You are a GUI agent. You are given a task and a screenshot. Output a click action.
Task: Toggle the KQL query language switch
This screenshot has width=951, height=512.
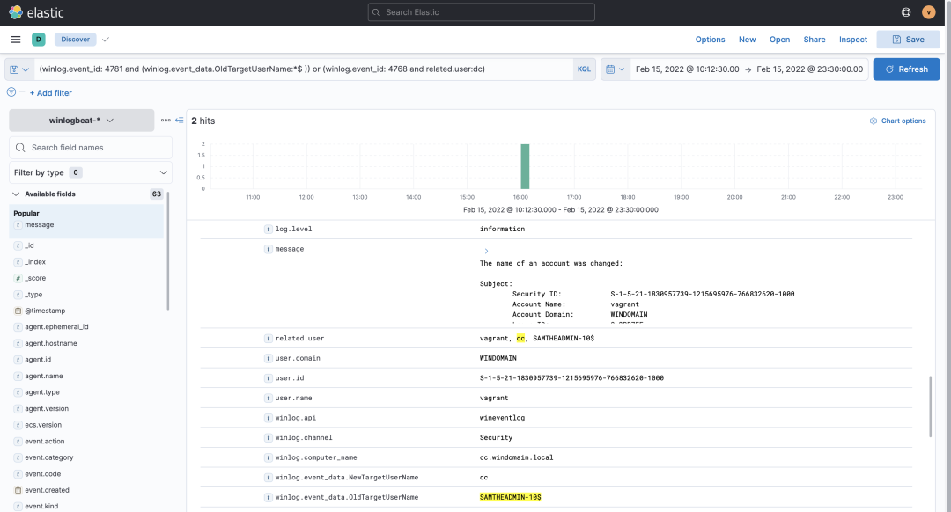pyautogui.click(x=584, y=69)
